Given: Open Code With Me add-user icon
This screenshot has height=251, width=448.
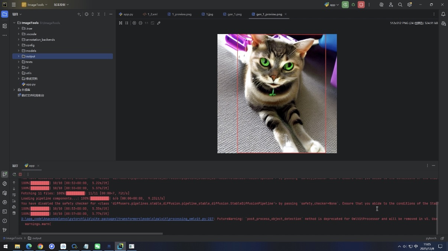Looking at the screenshot, I should 391,5.
